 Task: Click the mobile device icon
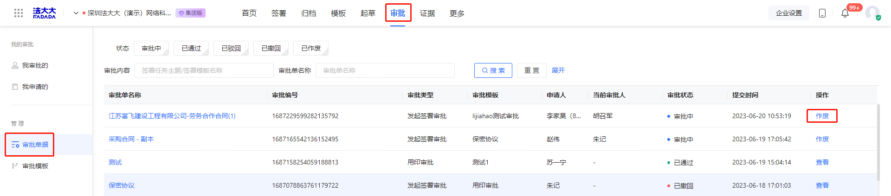(822, 13)
